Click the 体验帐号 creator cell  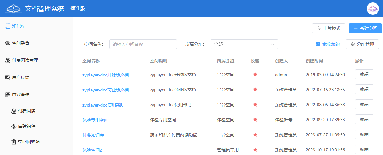click(x=284, y=120)
